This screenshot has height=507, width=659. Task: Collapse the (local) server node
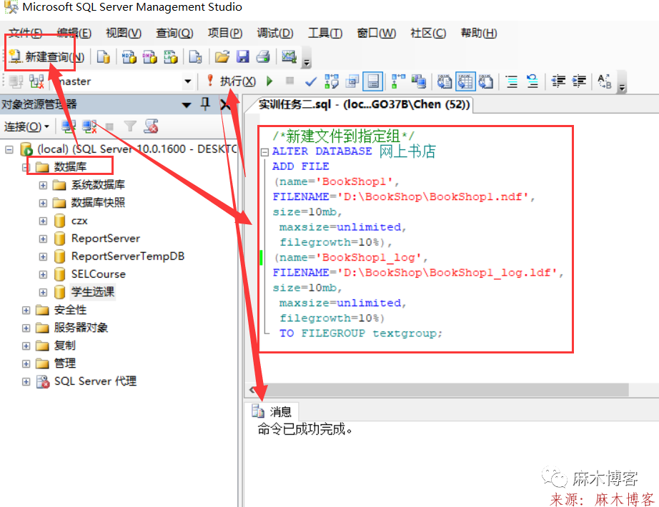tap(9, 149)
